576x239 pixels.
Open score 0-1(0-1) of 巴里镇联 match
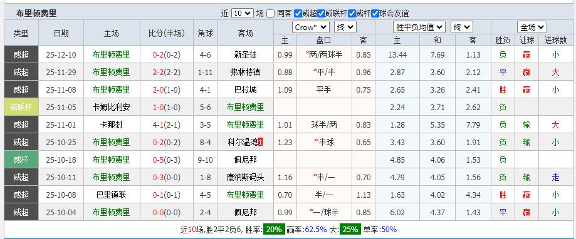[167, 195]
